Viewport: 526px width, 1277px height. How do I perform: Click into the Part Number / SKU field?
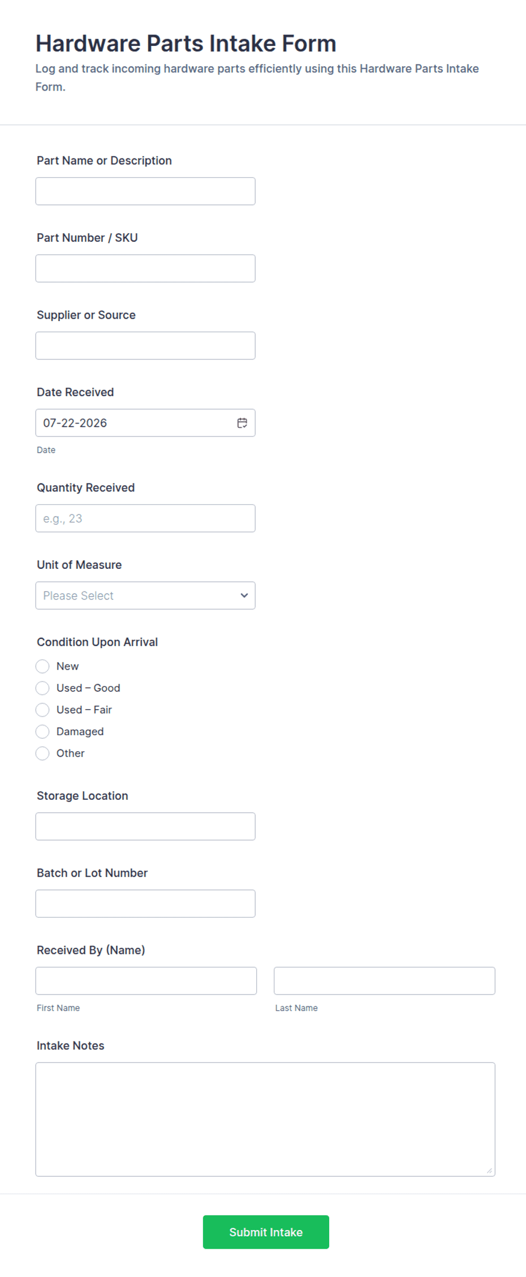click(x=145, y=268)
